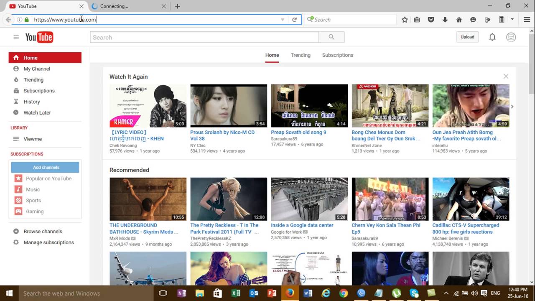The width and height of the screenshot is (535, 301).
Task: Go to Firefox home icon
Action: [459, 20]
